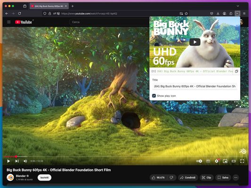
Task: Open the downloads arrow icon
Action: (218, 14)
